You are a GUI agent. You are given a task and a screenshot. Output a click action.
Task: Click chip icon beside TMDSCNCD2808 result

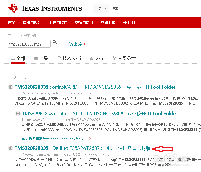click(18, 114)
